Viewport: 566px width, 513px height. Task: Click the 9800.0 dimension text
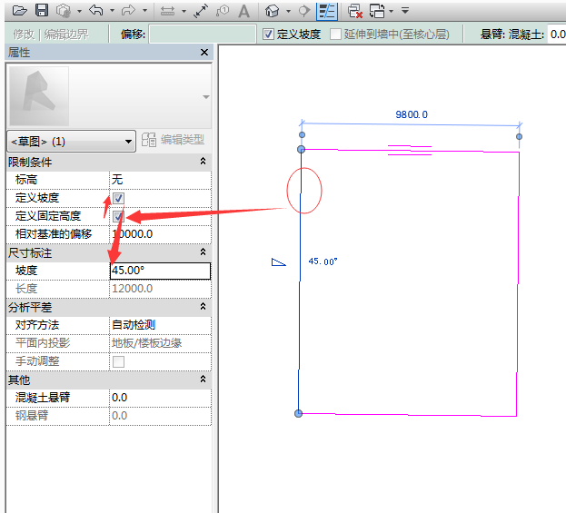pyautogui.click(x=411, y=114)
